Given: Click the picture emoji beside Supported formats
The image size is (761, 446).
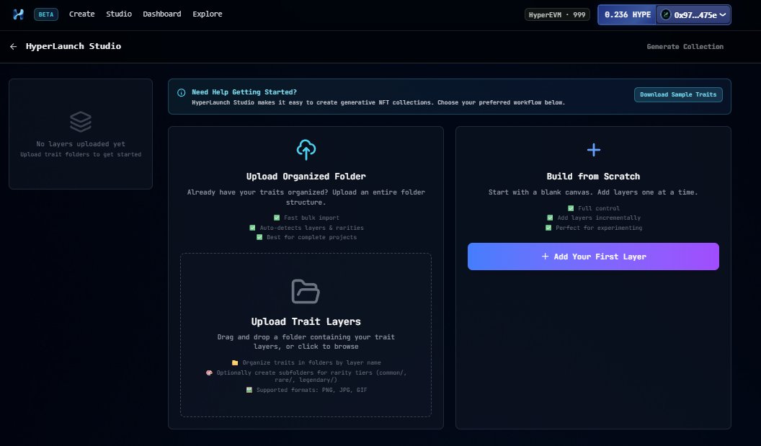Looking at the screenshot, I should (249, 390).
